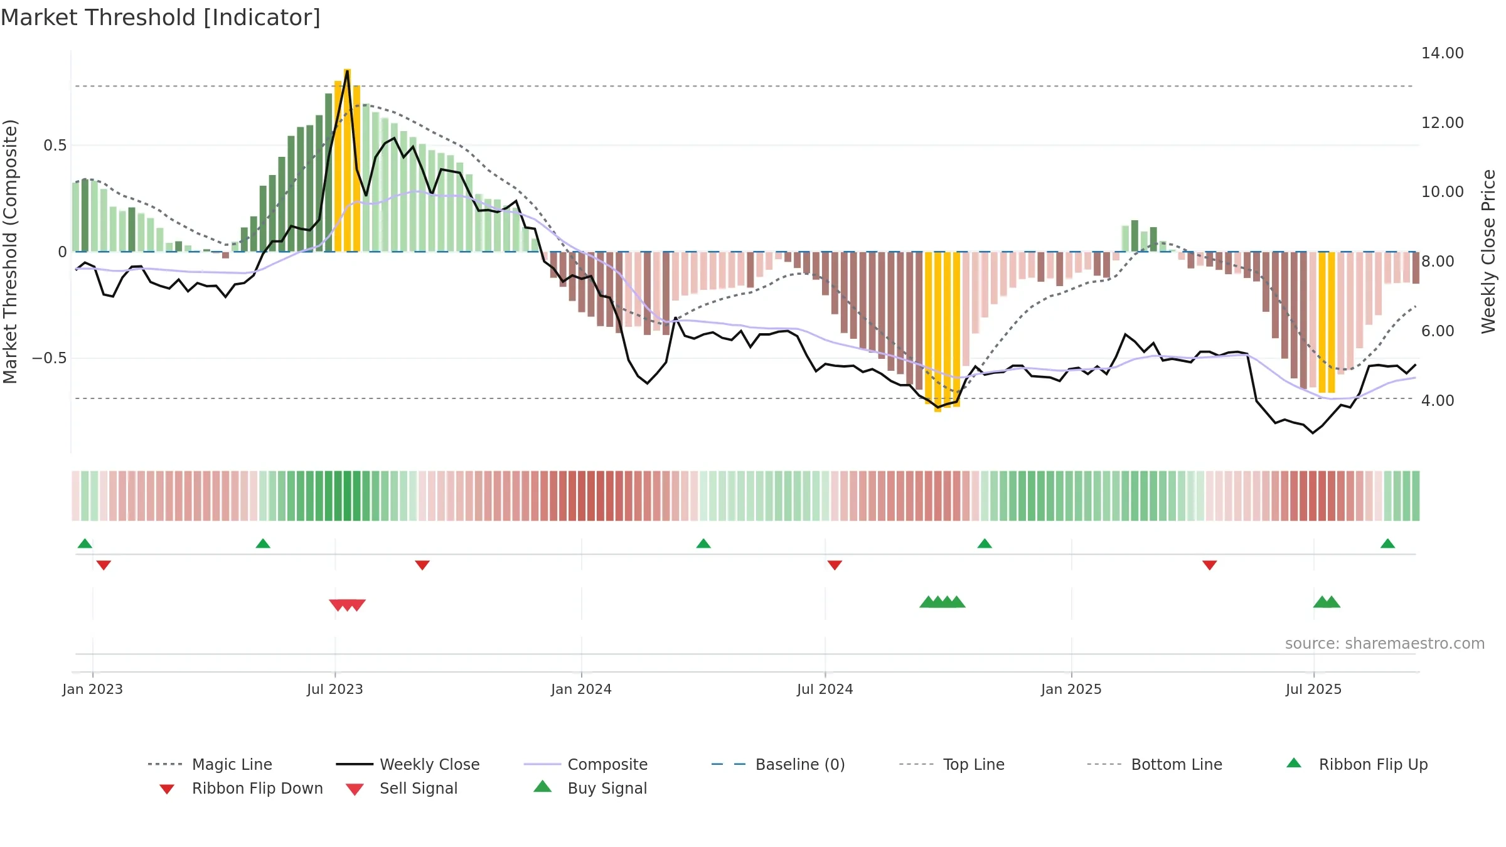Click the 6.00 price axis label
1506x847 pixels.
[1438, 331]
